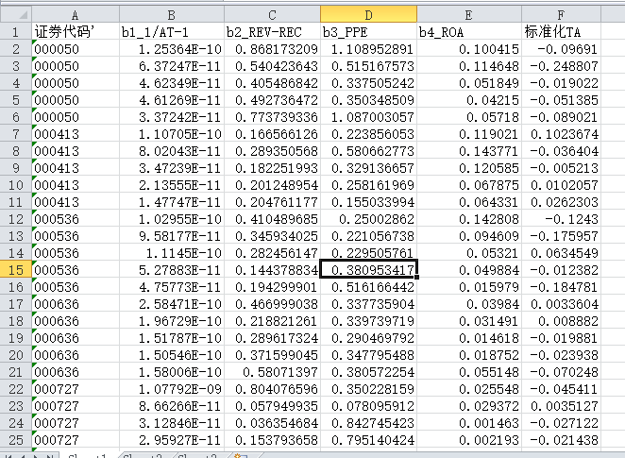Viewport: 625px width, 458px height.
Task: Select cell with 0.100415
Action: click(x=469, y=48)
